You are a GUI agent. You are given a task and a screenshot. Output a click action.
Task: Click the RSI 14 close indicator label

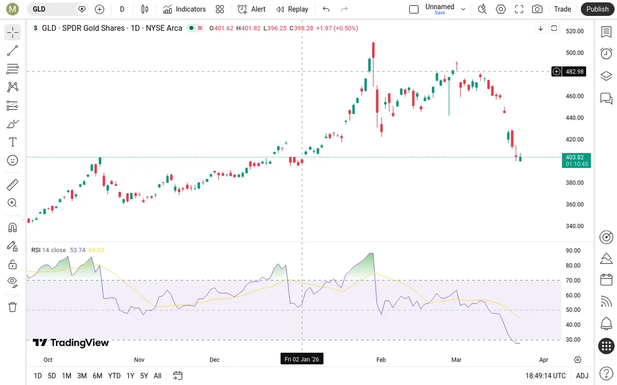point(49,250)
